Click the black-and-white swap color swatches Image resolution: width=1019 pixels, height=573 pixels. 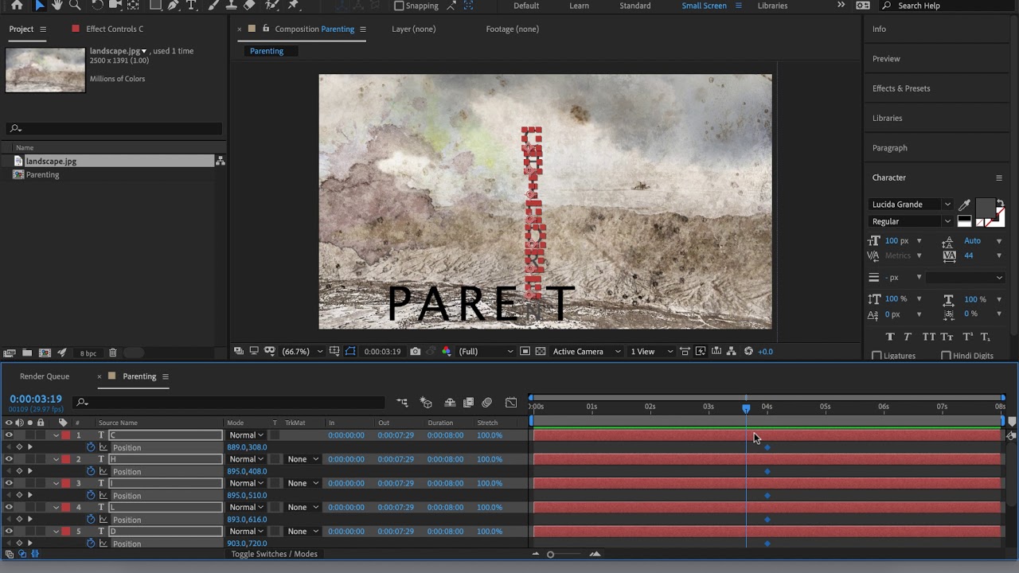964,221
